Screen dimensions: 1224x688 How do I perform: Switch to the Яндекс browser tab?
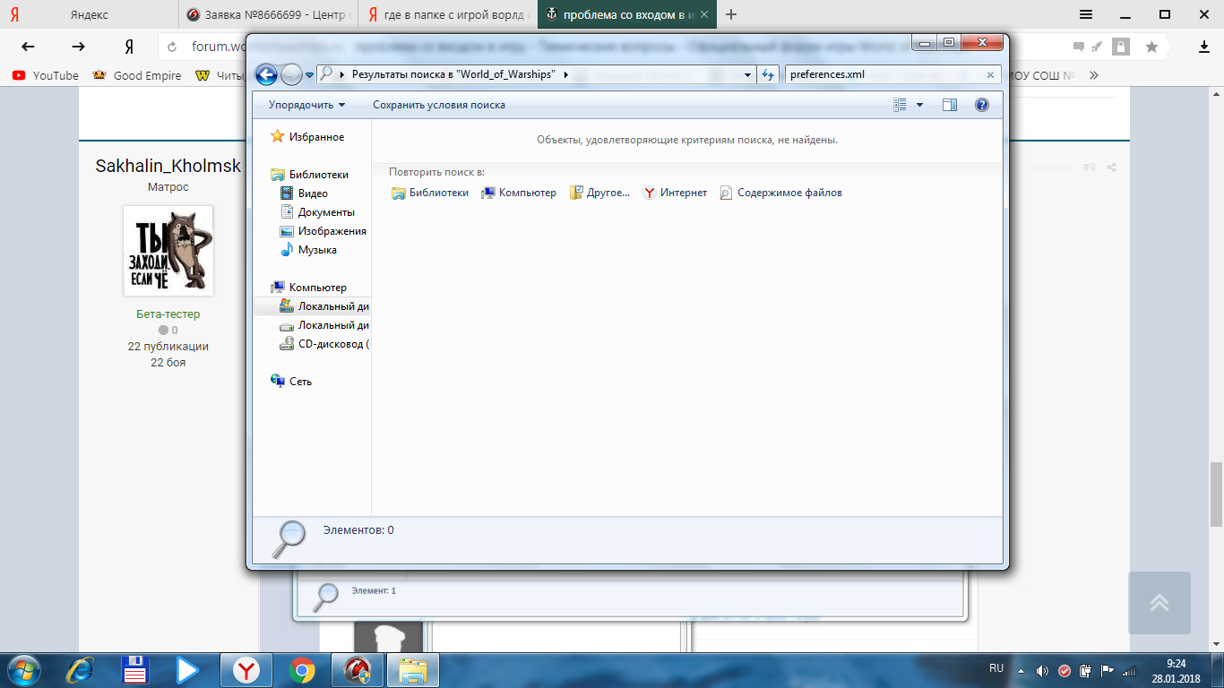pos(90,14)
